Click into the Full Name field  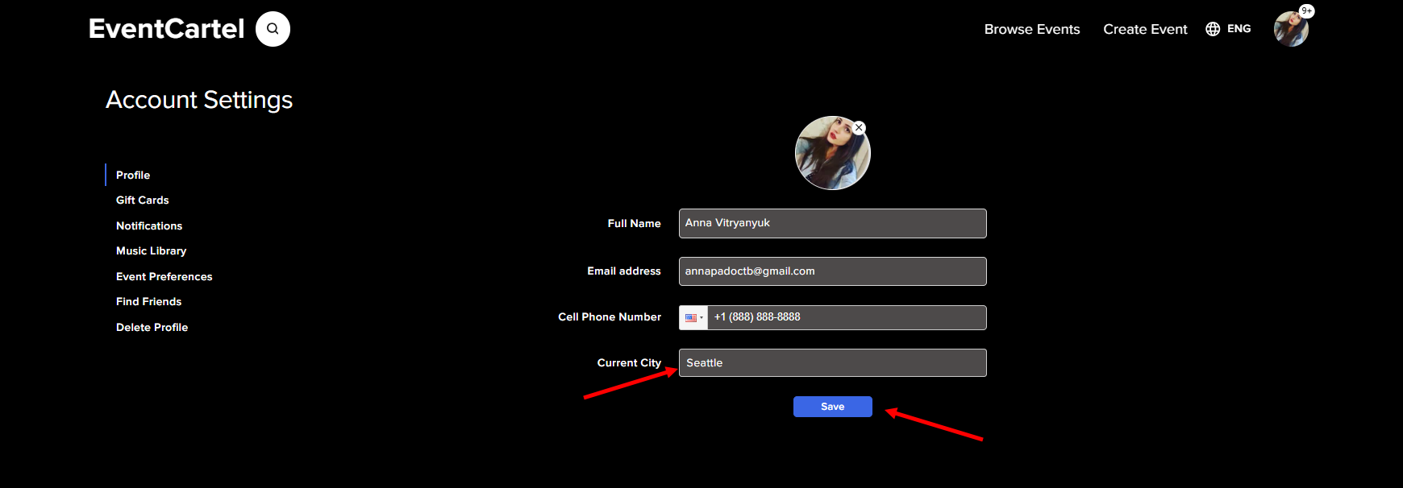tap(832, 223)
